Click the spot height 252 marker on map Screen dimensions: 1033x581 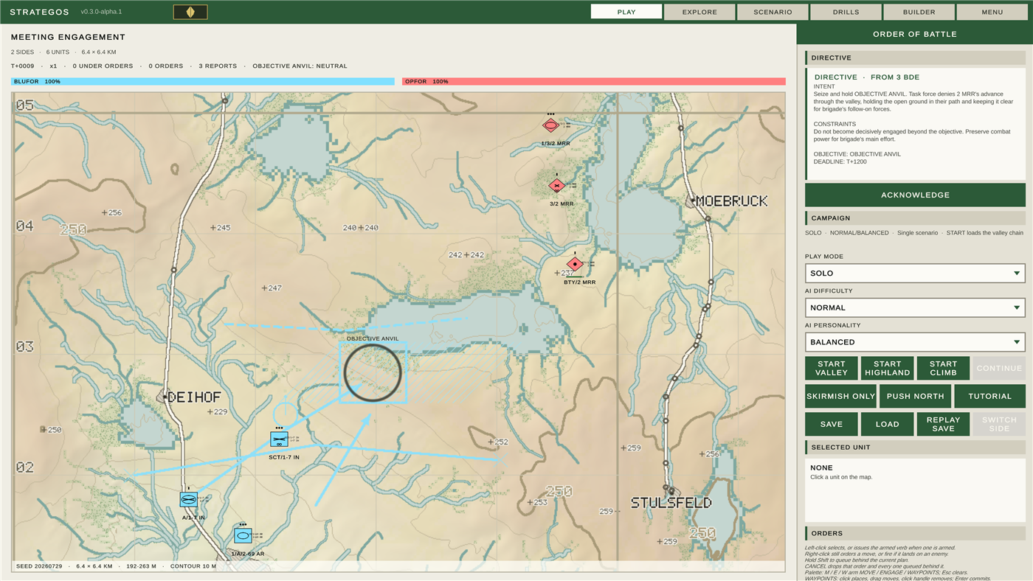coord(498,442)
